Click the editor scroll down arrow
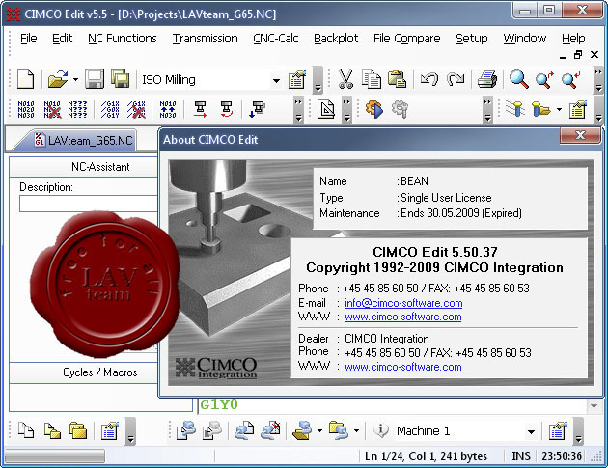608x468 pixels. [x=594, y=406]
